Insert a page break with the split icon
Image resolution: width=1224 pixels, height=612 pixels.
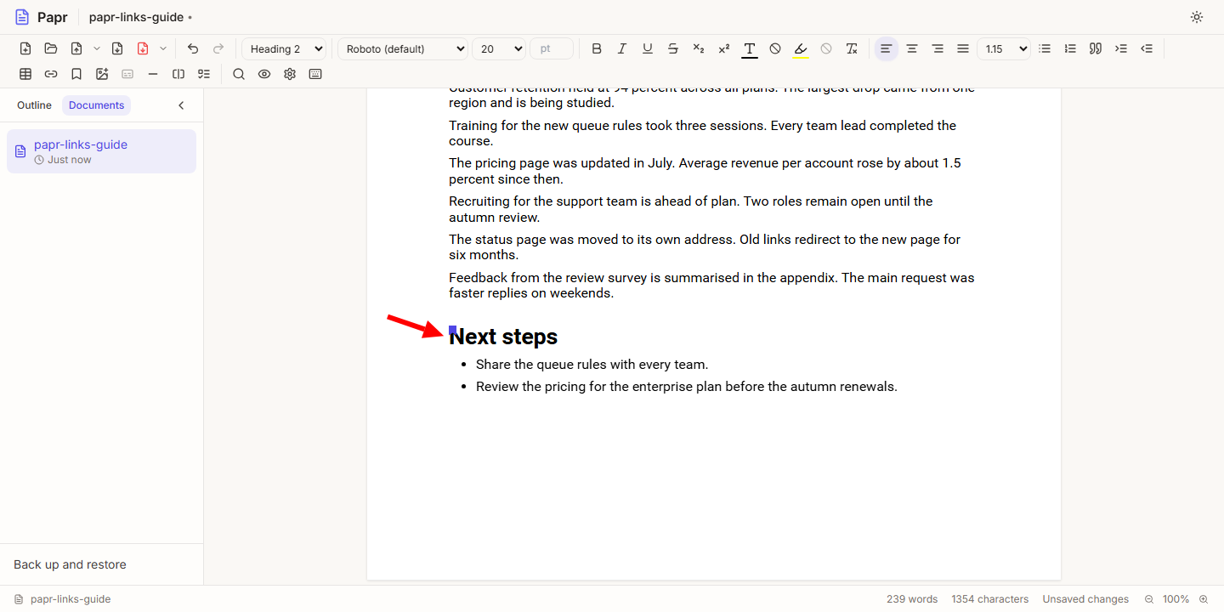[x=178, y=74]
